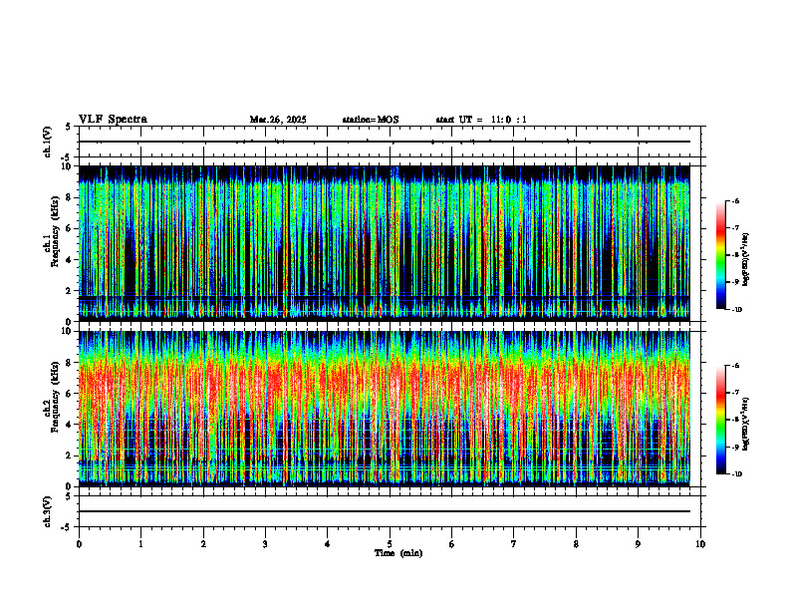Click time tick label '10' on bottom axis
The image size is (789, 610).
(x=700, y=544)
